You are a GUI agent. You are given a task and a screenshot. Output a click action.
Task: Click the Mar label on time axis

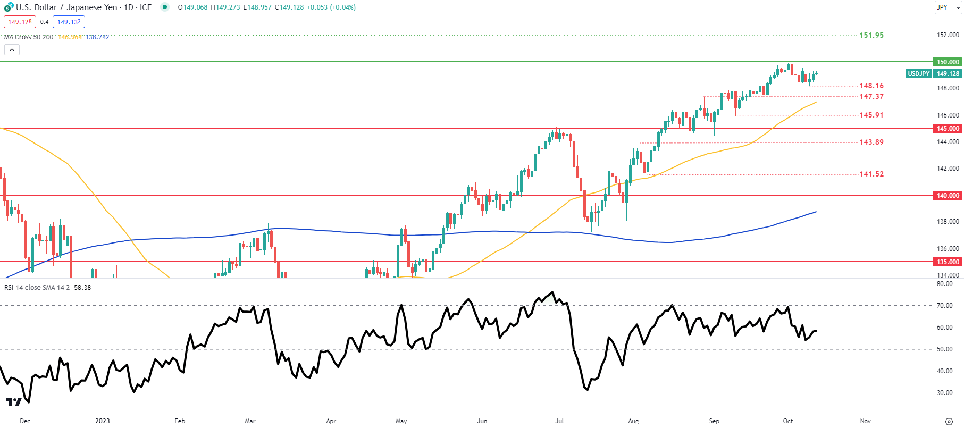coord(250,421)
